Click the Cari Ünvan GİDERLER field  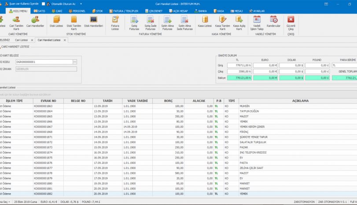coord(46,69)
